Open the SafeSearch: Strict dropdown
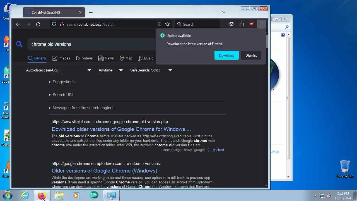The height and width of the screenshot is (201, 357). pos(151,70)
